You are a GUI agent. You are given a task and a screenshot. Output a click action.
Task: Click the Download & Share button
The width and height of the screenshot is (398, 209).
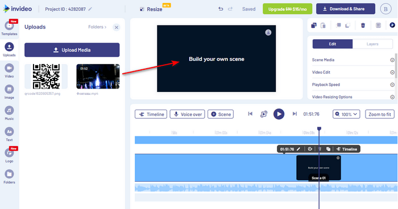point(346,9)
